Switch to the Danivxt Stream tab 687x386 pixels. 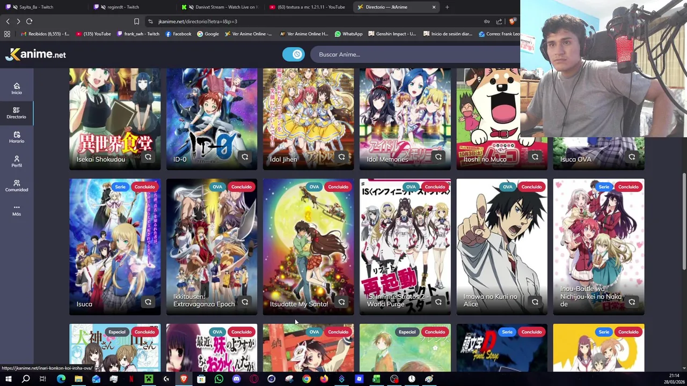pyautogui.click(x=220, y=7)
